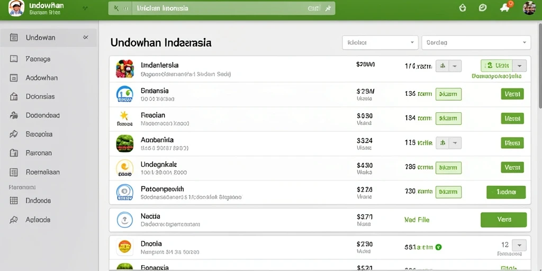Click green button in Fraoian row

coord(512,119)
